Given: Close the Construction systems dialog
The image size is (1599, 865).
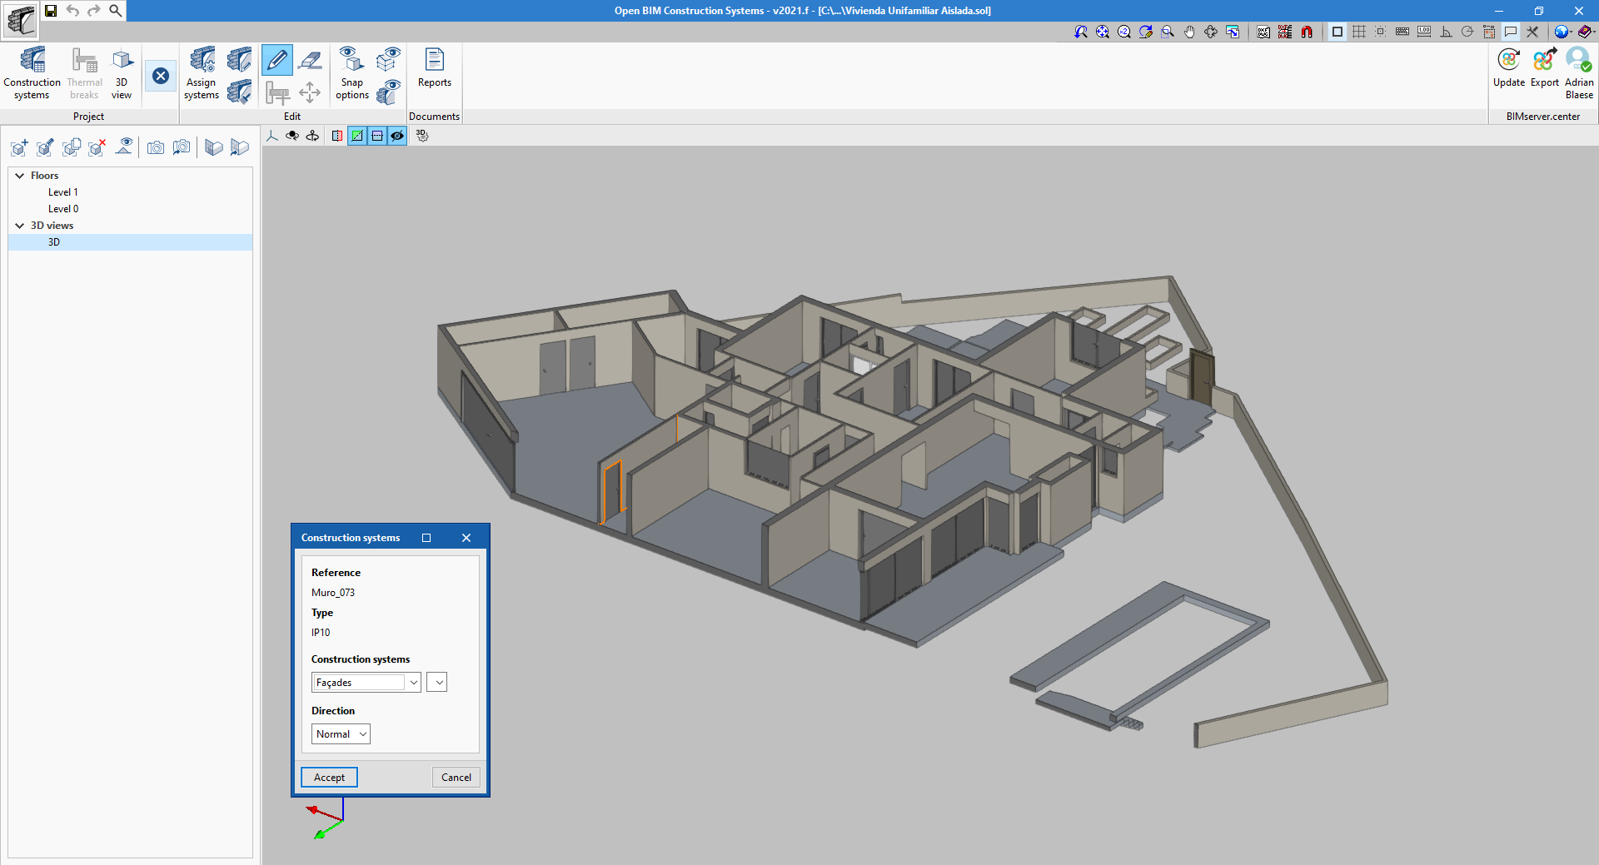Looking at the screenshot, I should 466,538.
